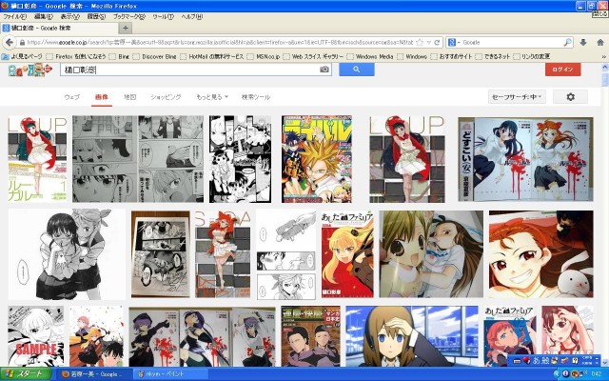
Task: Click the Firefox address bar URL
Action: point(218,42)
